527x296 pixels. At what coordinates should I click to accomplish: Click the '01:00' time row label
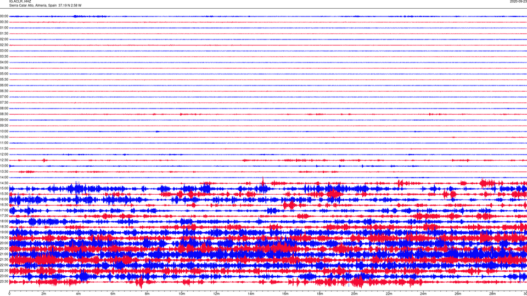tap(4, 28)
